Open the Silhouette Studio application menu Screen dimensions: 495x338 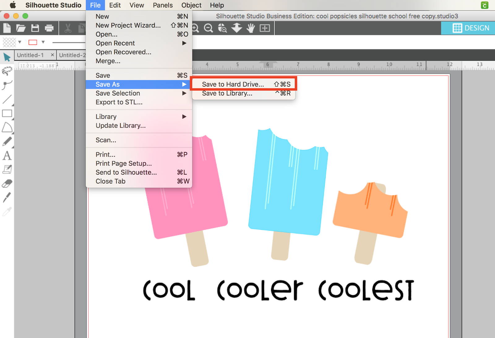(x=53, y=5)
